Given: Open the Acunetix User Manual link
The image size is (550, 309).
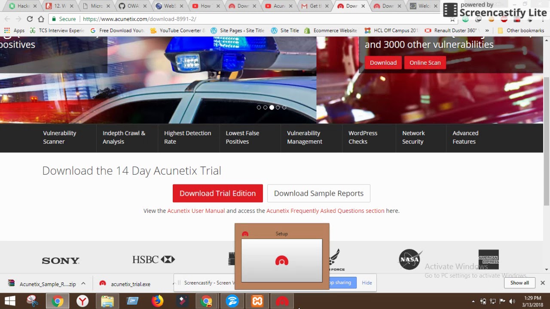Looking at the screenshot, I should coord(196,211).
